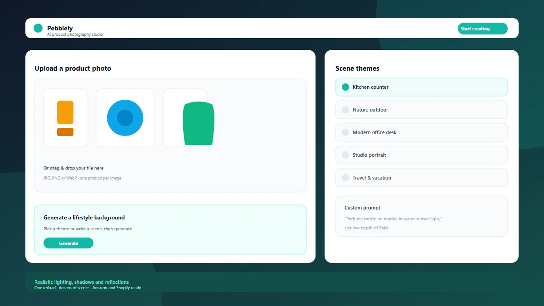Click 'AI product photography studio' tagline
This screenshot has width=544, height=306.
click(x=75, y=34)
